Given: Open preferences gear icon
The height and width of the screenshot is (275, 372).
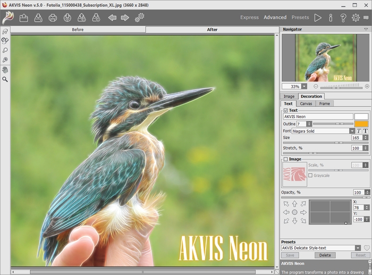Looking at the screenshot, I should (x=356, y=18).
